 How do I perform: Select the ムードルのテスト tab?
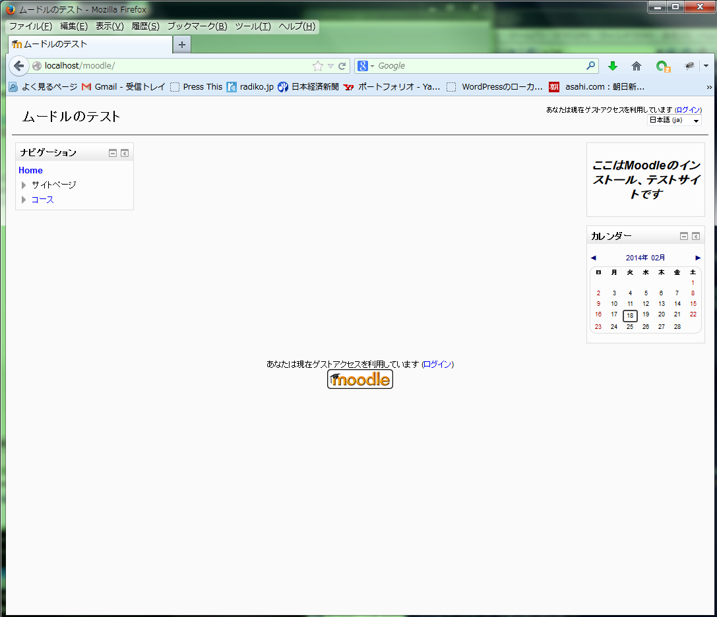pos(90,44)
